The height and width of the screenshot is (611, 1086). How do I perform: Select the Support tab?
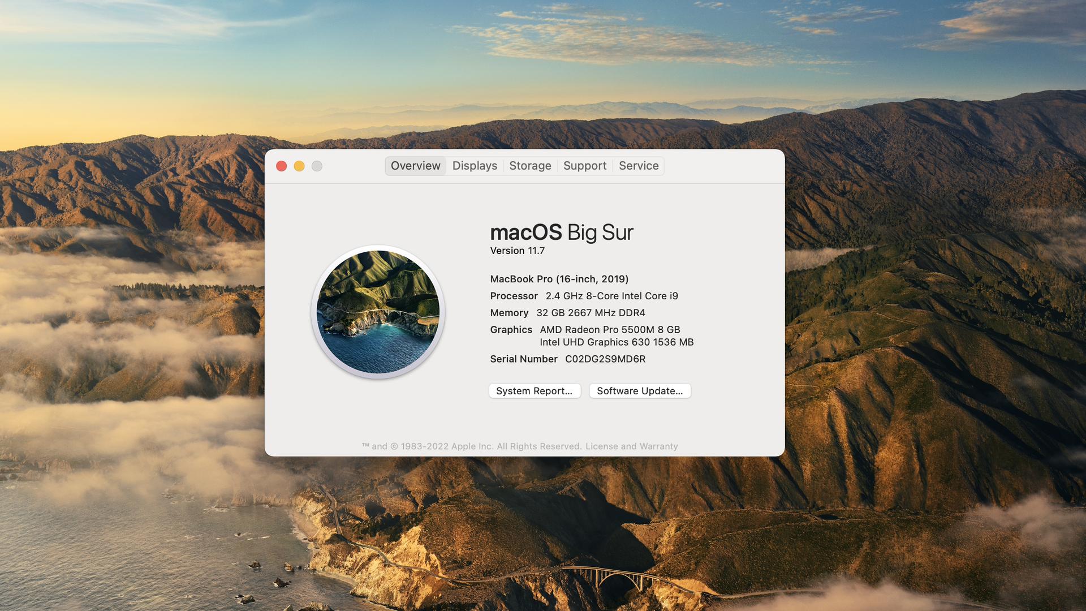point(585,166)
